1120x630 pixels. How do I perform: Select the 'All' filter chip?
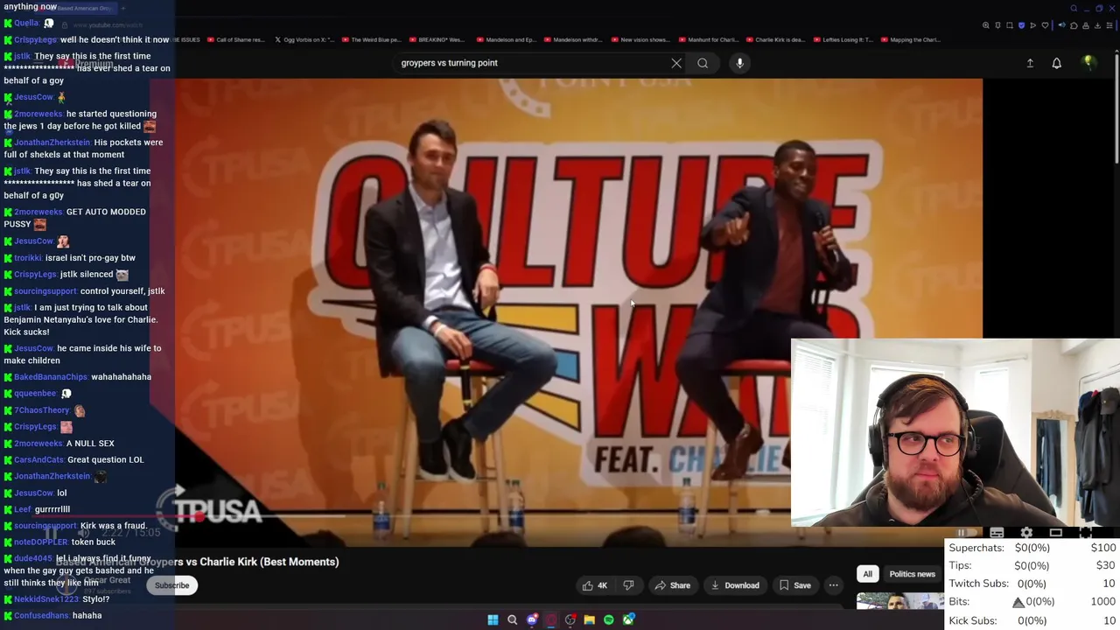(867, 574)
